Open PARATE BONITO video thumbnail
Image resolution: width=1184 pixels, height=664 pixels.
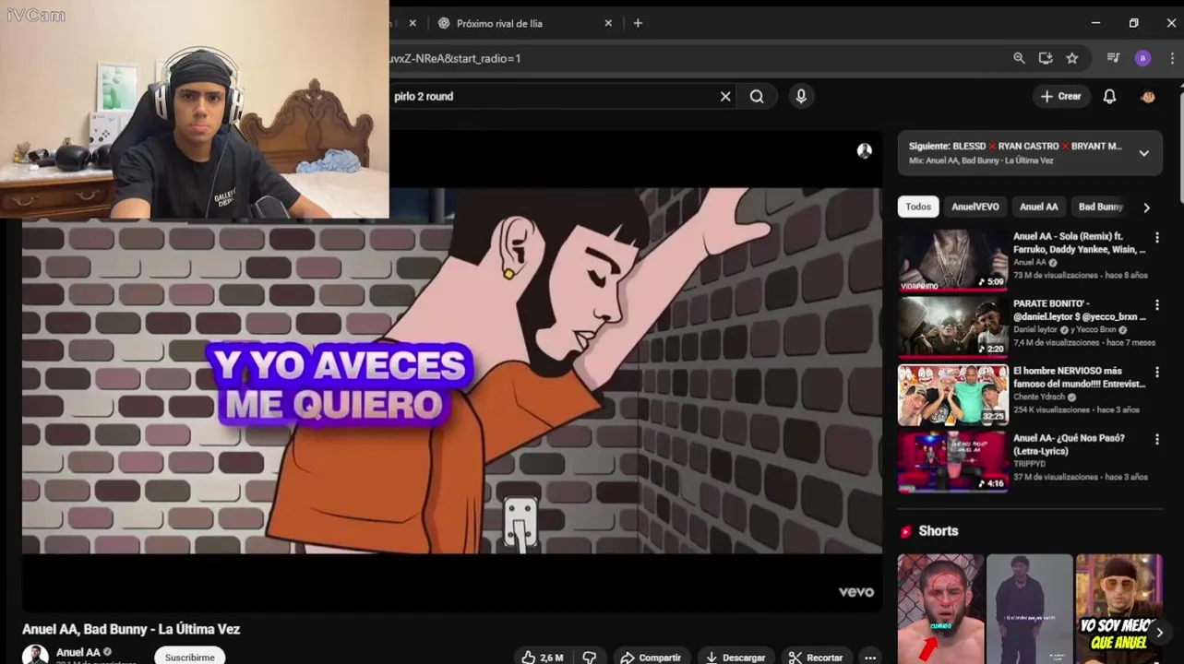(953, 327)
